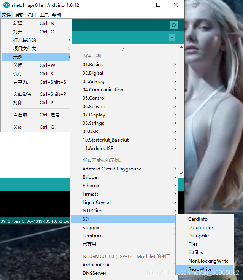Open the 项目 menu
This screenshot has height=280, width=243.
[x=32, y=14]
